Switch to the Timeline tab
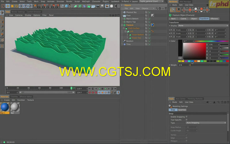Image resolution: width=230 pixels, height=144 pixels. [14, 97]
